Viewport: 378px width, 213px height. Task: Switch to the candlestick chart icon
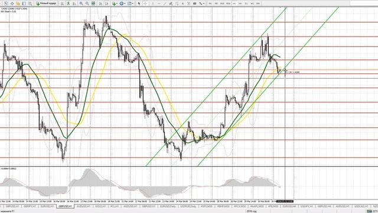pyautogui.click(x=69, y=4)
